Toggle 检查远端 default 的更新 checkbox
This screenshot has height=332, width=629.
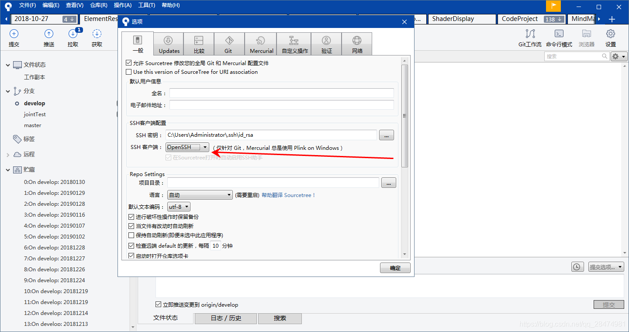tap(131, 246)
